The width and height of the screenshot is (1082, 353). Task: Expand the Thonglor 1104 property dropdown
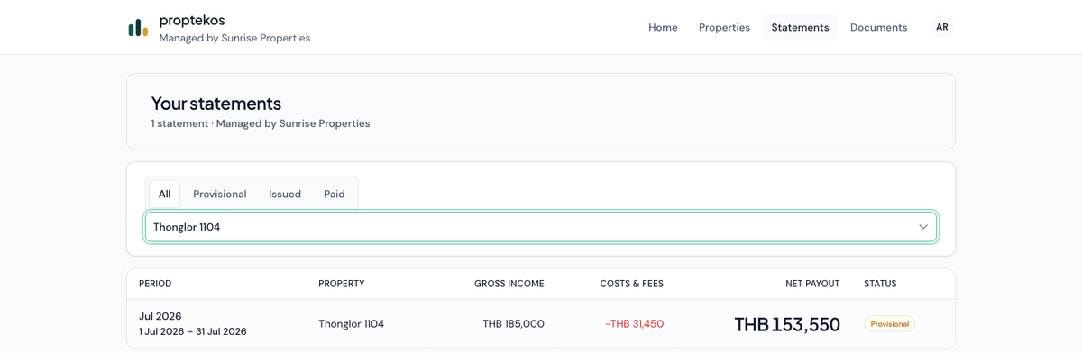click(x=541, y=227)
